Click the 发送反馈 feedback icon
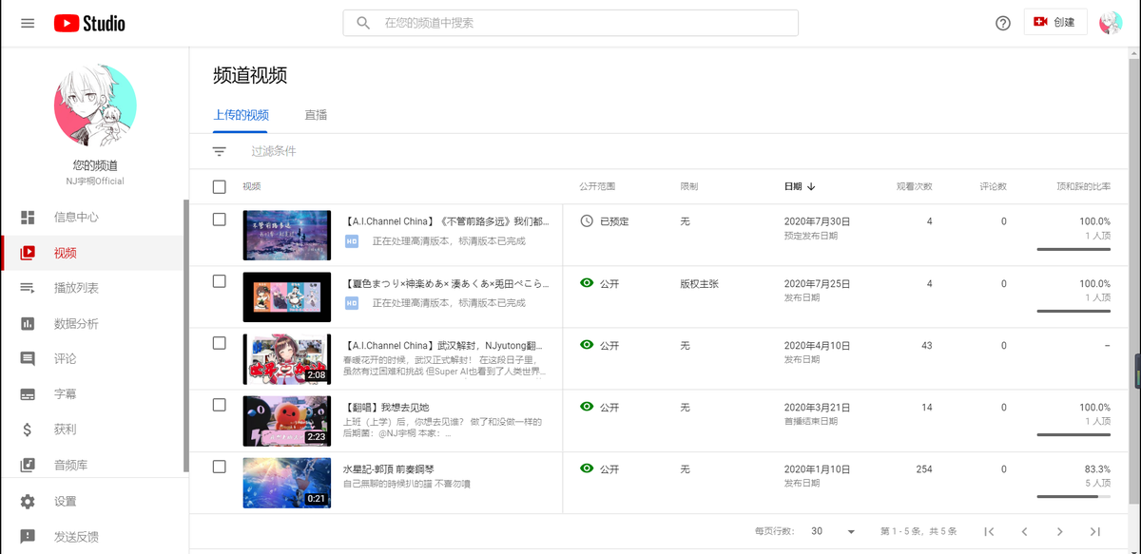The width and height of the screenshot is (1141, 554). point(28,537)
